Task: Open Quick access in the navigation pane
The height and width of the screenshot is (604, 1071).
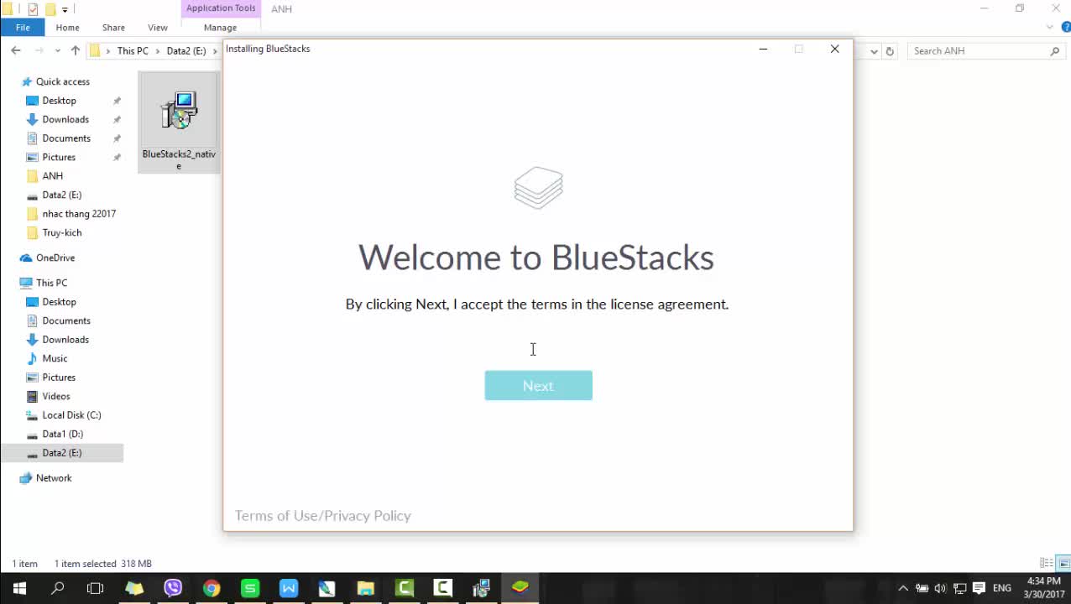Action: click(x=62, y=81)
